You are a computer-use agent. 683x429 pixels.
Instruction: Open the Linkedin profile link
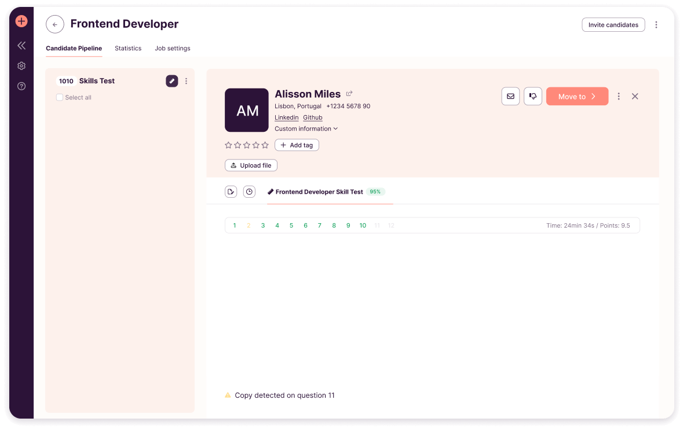pos(286,117)
